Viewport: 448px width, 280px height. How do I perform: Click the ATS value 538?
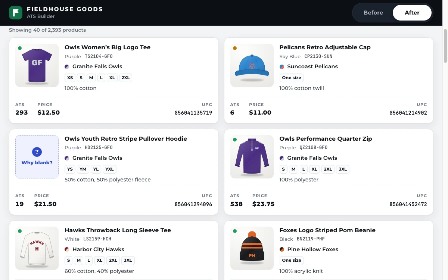[236, 204]
